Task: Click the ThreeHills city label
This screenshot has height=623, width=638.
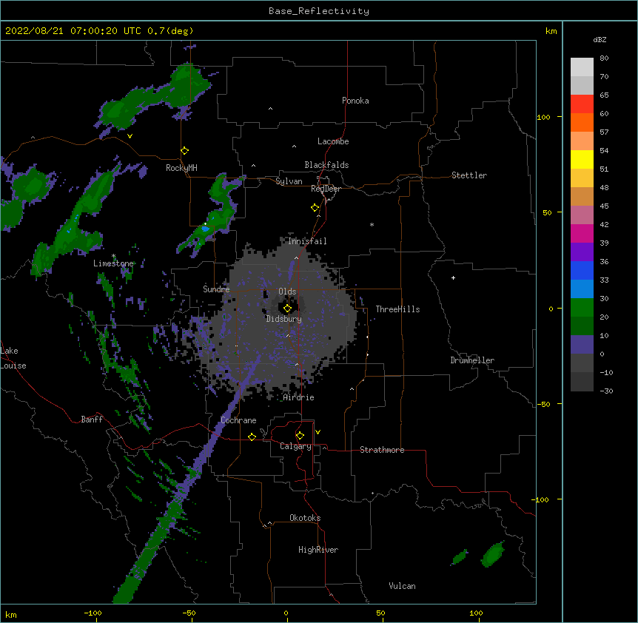Action: 397,309
